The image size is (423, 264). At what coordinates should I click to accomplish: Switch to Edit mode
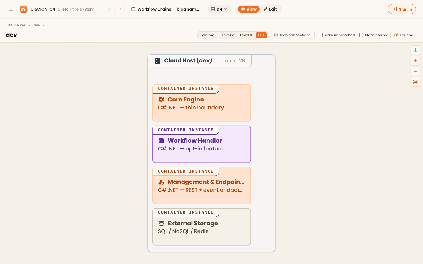270,9
